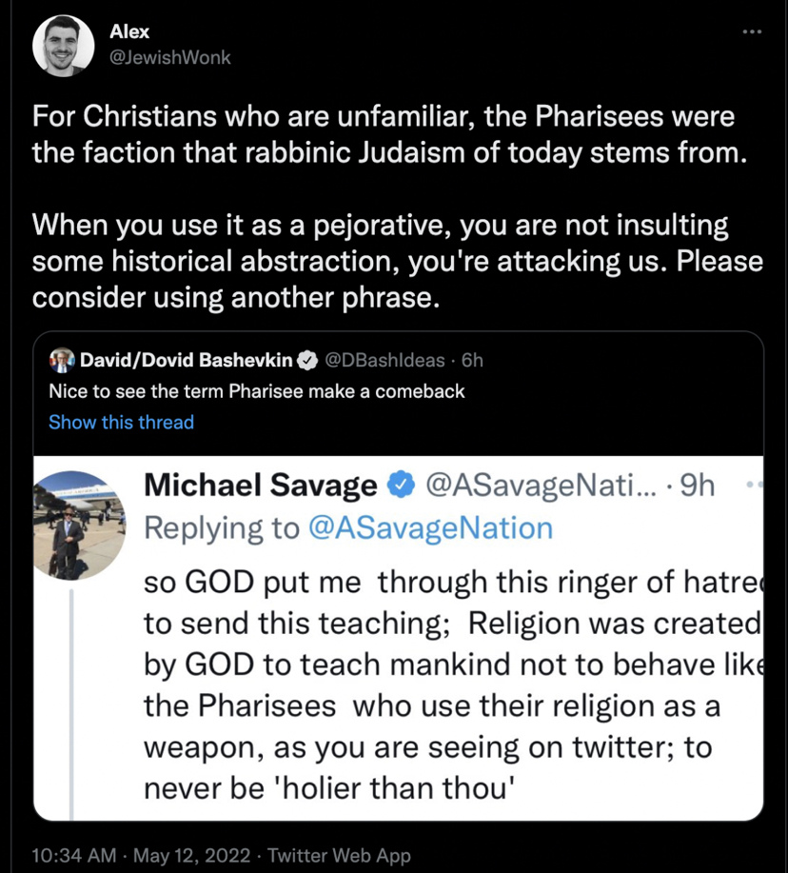Open the more options menu on Alex's tweet

click(x=752, y=32)
